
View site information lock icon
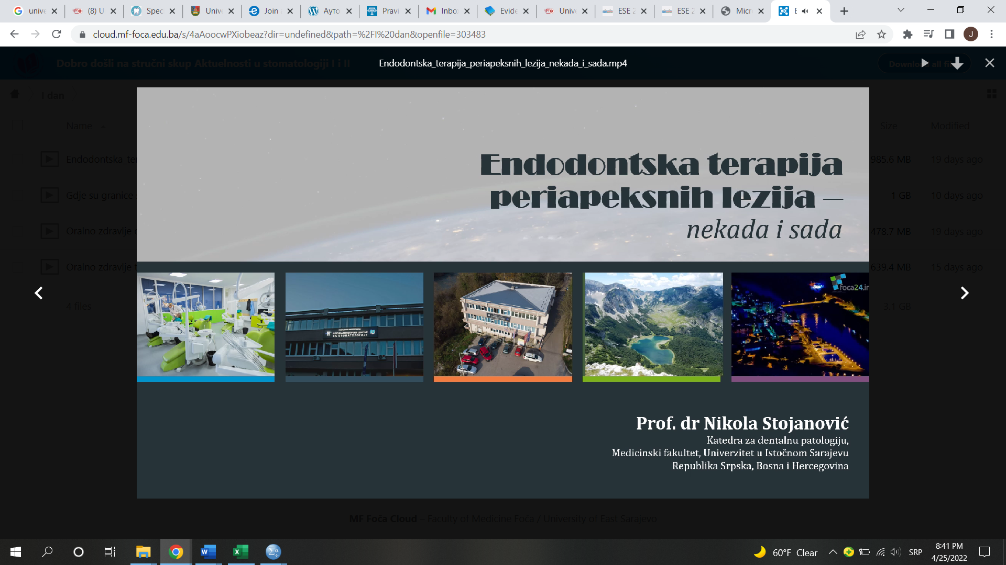pos(82,34)
